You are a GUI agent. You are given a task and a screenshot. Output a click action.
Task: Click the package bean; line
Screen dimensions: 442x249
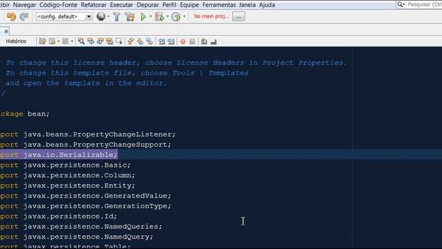[x=25, y=114]
